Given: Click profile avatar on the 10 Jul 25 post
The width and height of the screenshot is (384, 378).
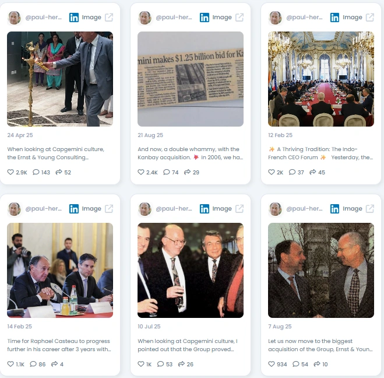Looking at the screenshot, I should coord(145,209).
